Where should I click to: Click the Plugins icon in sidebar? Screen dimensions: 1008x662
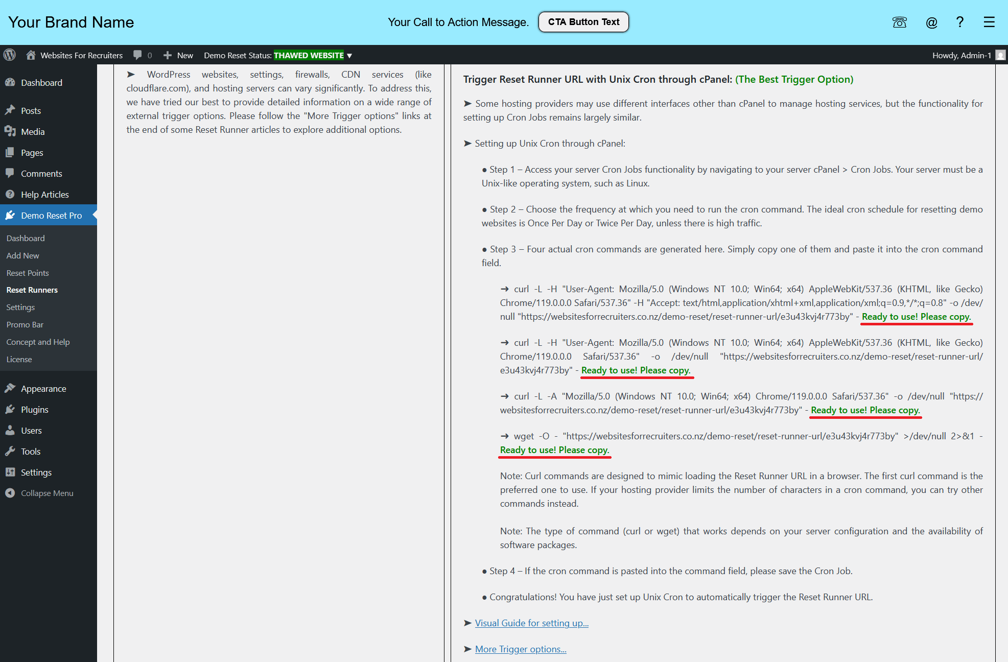pyautogui.click(x=10, y=409)
